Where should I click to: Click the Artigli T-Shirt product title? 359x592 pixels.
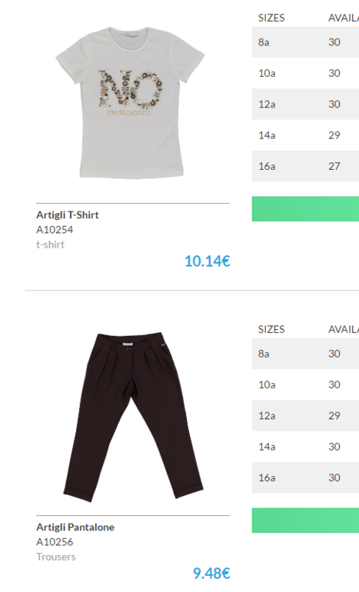pyautogui.click(x=67, y=215)
